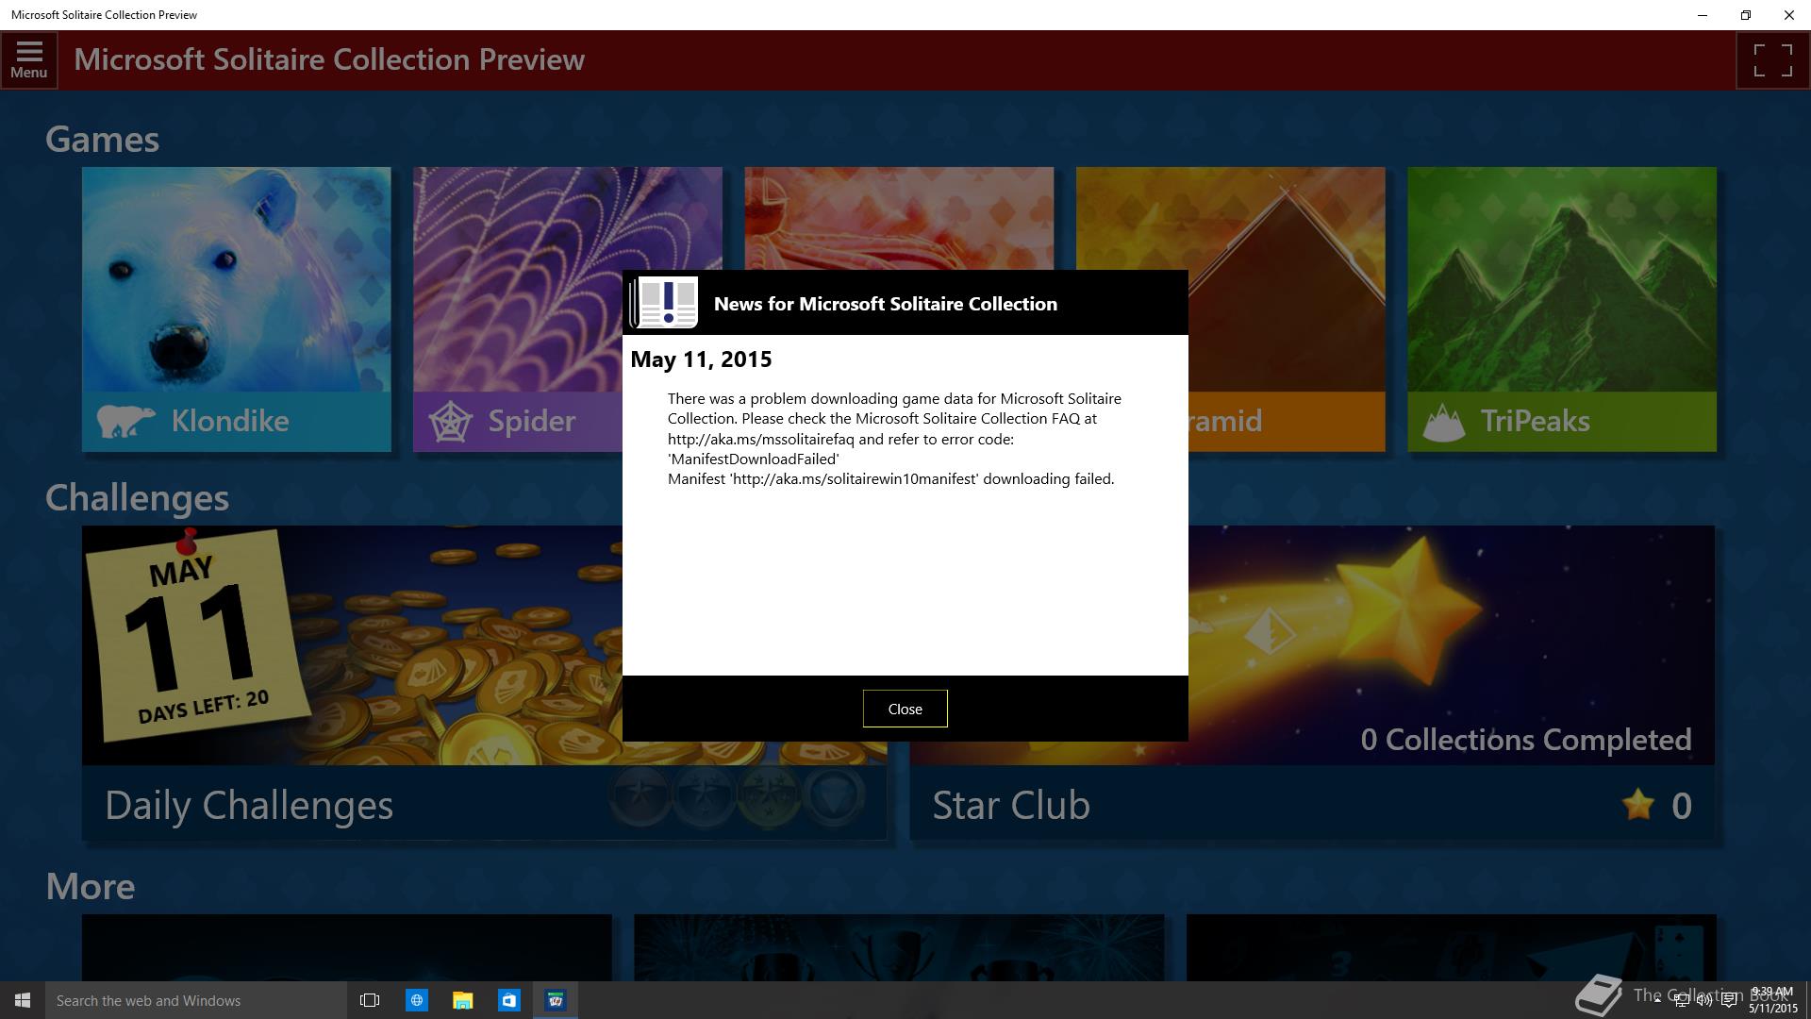Open the hamburger Menu button

pyautogui.click(x=29, y=59)
